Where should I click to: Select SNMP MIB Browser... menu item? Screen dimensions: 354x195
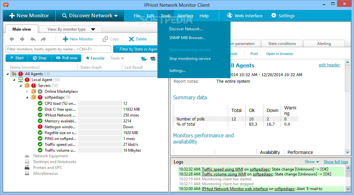pos(187,38)
